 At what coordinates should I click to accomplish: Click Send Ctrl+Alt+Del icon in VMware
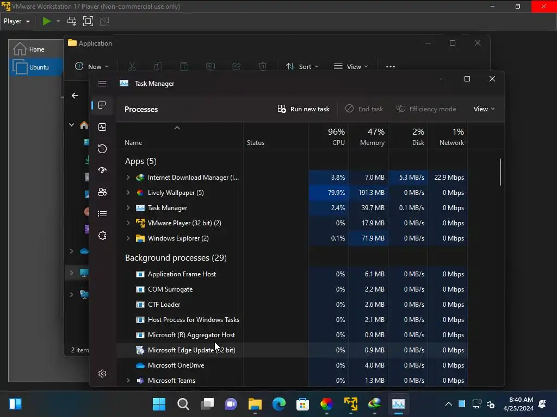pos(72,21)
